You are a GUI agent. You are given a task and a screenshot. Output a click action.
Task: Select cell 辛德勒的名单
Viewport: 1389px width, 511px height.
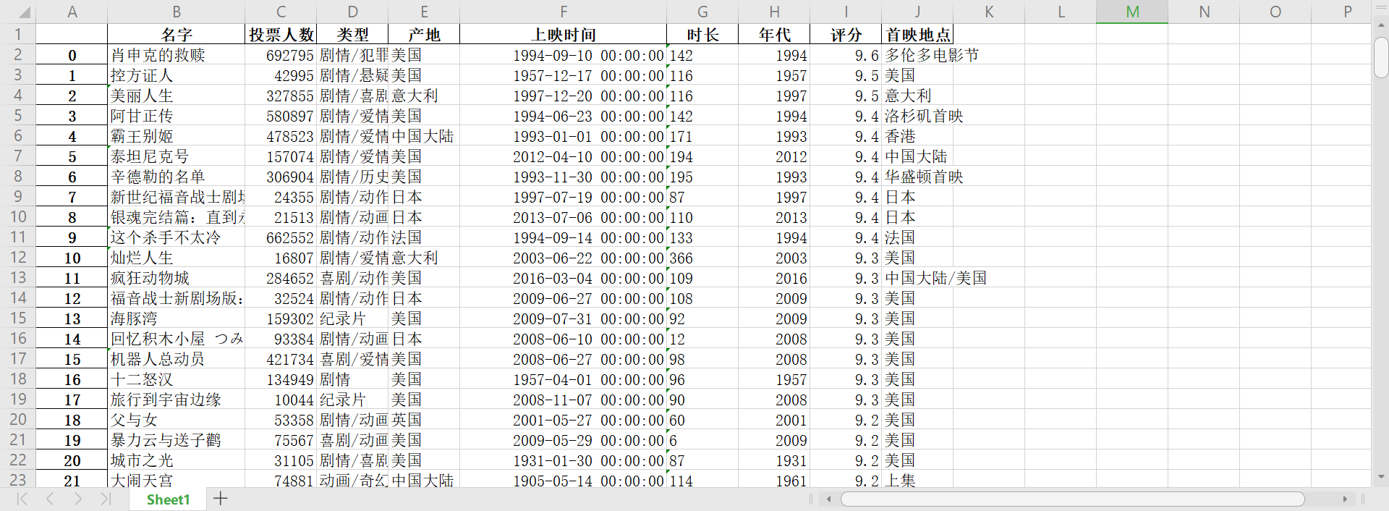click(x=177, y=177)
